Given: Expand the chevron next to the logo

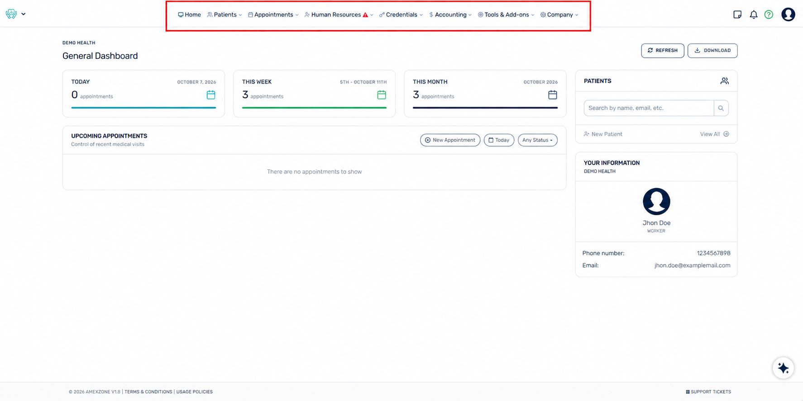Looking at the screenshot, I should tap(24, 14).
